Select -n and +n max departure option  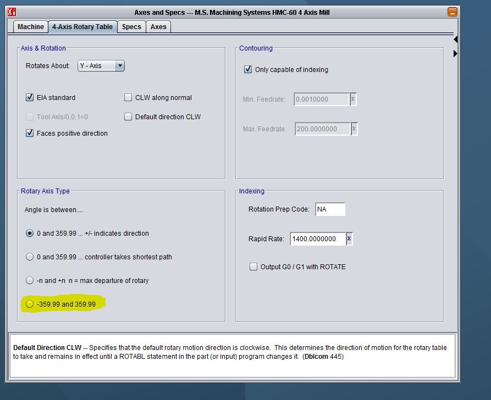[x=30, y=281]
